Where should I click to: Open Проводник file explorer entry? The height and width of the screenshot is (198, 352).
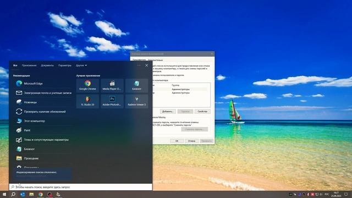click(x=42, y=158)
